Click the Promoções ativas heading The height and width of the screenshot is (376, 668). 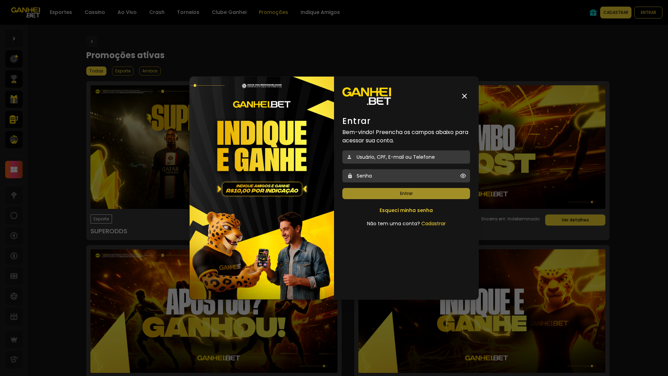pos(125,55)
